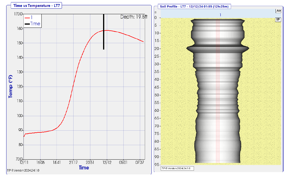This screenshot has height=177, width=291.
Task: Select the Air layer label
Action: [x=278, y=11]
